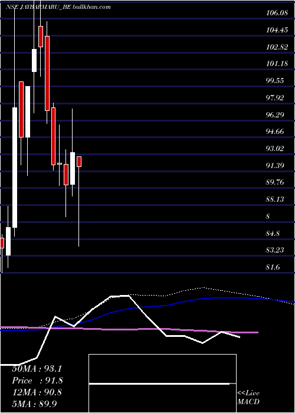Viewport: 295px width, 413px height.
Task: Click the tiny doji candle near 91.39
Action: pyautogui.click(x=60, y=163)
